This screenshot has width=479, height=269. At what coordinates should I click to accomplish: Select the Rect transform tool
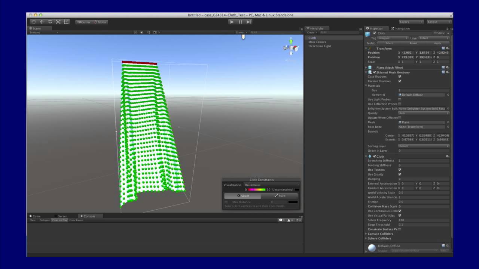(66, 22)
